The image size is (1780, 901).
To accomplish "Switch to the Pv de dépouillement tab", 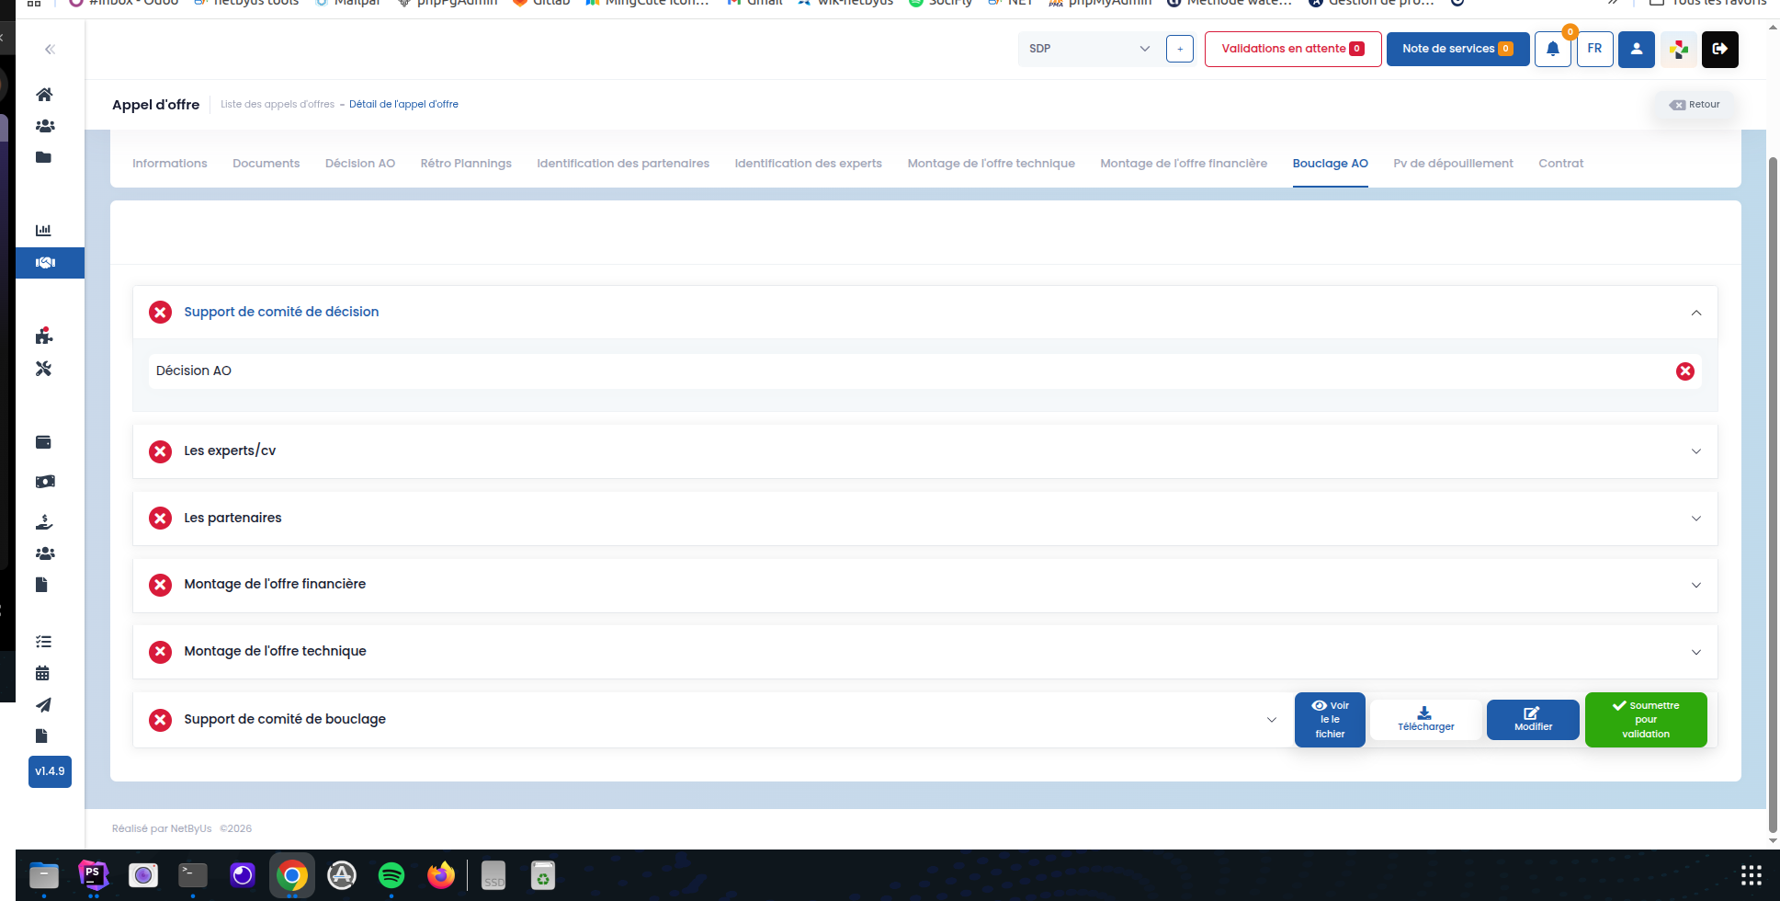I will pyautogui.click(x=1452, y=164).
